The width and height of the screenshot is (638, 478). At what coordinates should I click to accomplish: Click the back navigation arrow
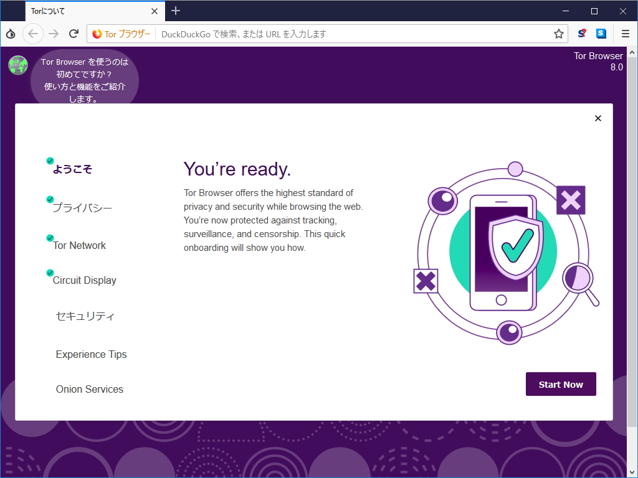33,34
